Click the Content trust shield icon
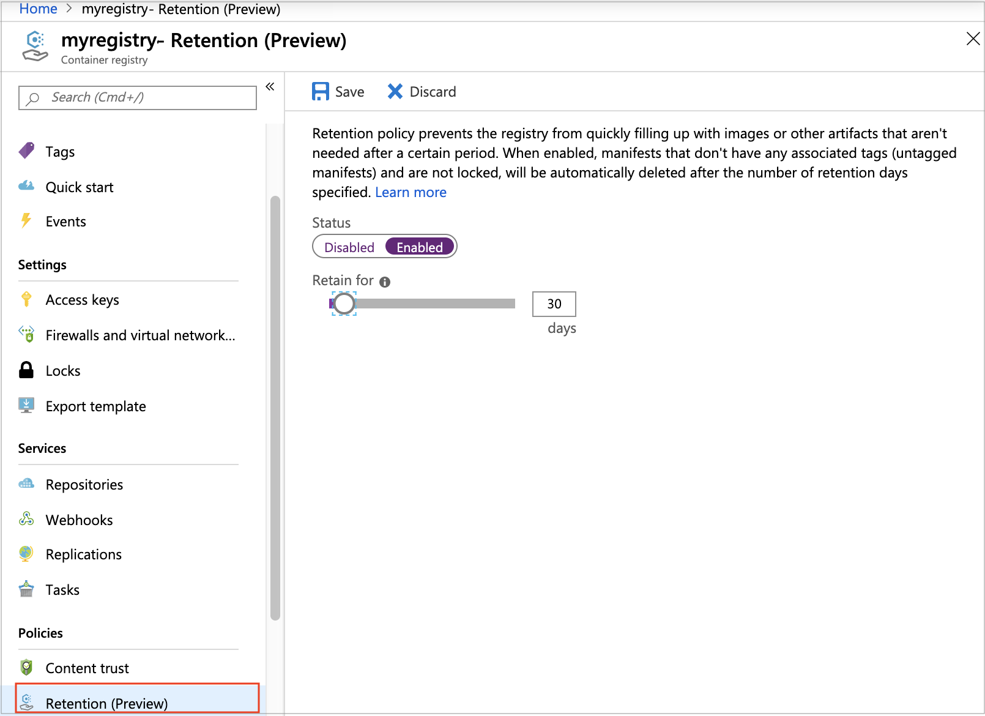This screenshot has width=985, height=716. point(26,667)
